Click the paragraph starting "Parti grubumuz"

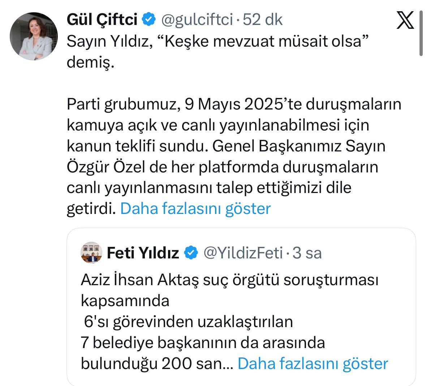tap(234, 104)
